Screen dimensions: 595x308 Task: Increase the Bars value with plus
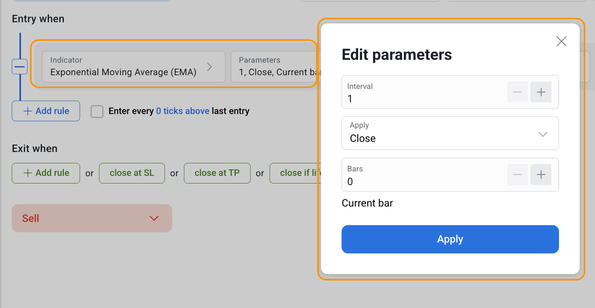tap(541, 175)
